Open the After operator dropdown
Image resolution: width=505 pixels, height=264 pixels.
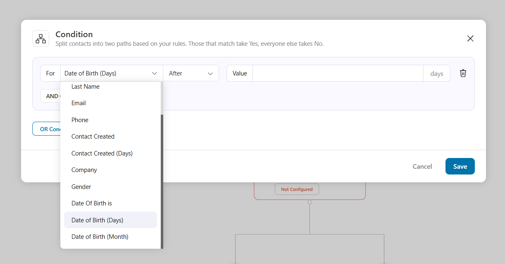pos(191,73)
